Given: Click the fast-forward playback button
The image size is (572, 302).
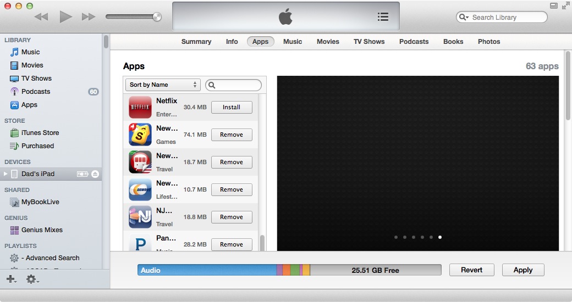Looking at the screenshot, I should tap(89, 17).
